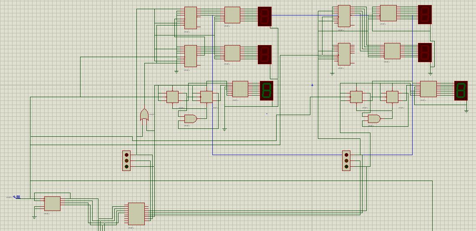Select upper counter chip in left circuit

click(x=191, y=18)
